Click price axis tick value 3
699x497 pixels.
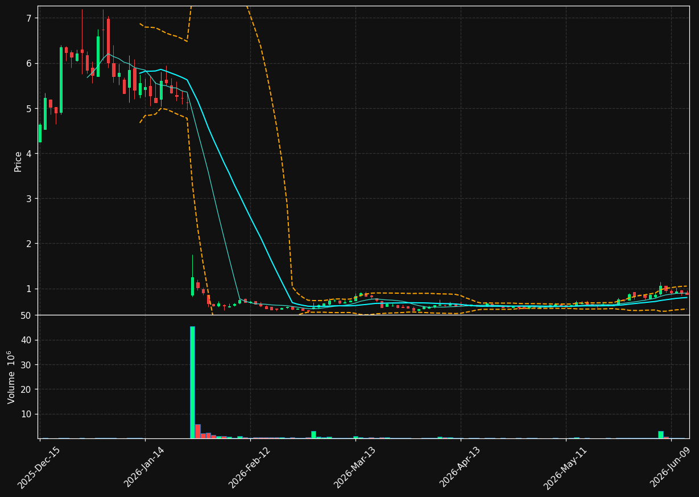[x=30, y=199]
